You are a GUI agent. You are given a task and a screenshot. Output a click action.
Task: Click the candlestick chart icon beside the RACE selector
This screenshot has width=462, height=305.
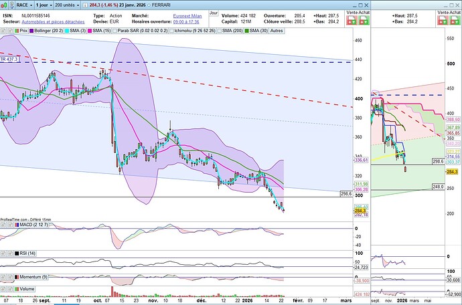click(4, 5)
